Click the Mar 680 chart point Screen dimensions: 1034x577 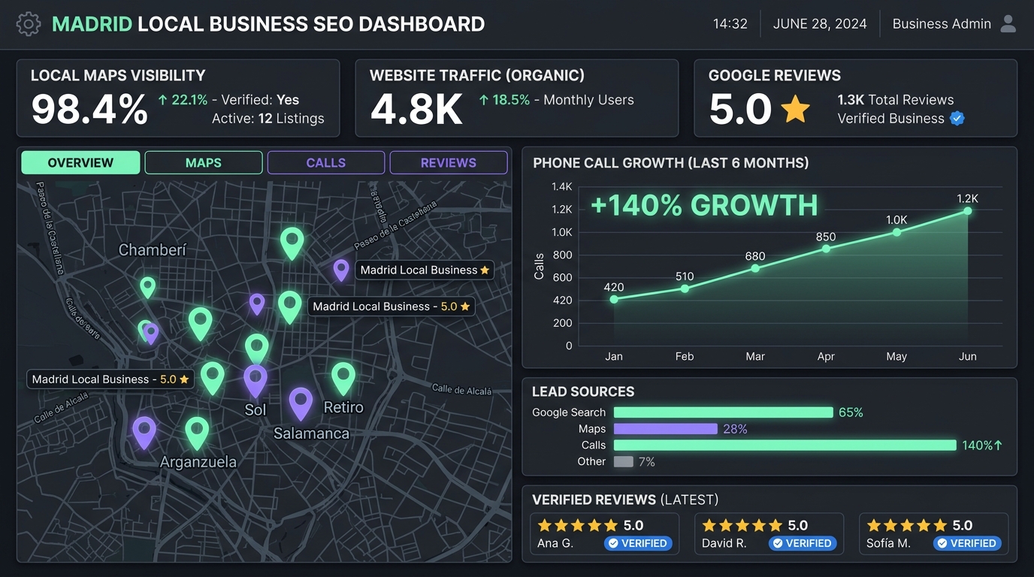click(x=755, y=268)
